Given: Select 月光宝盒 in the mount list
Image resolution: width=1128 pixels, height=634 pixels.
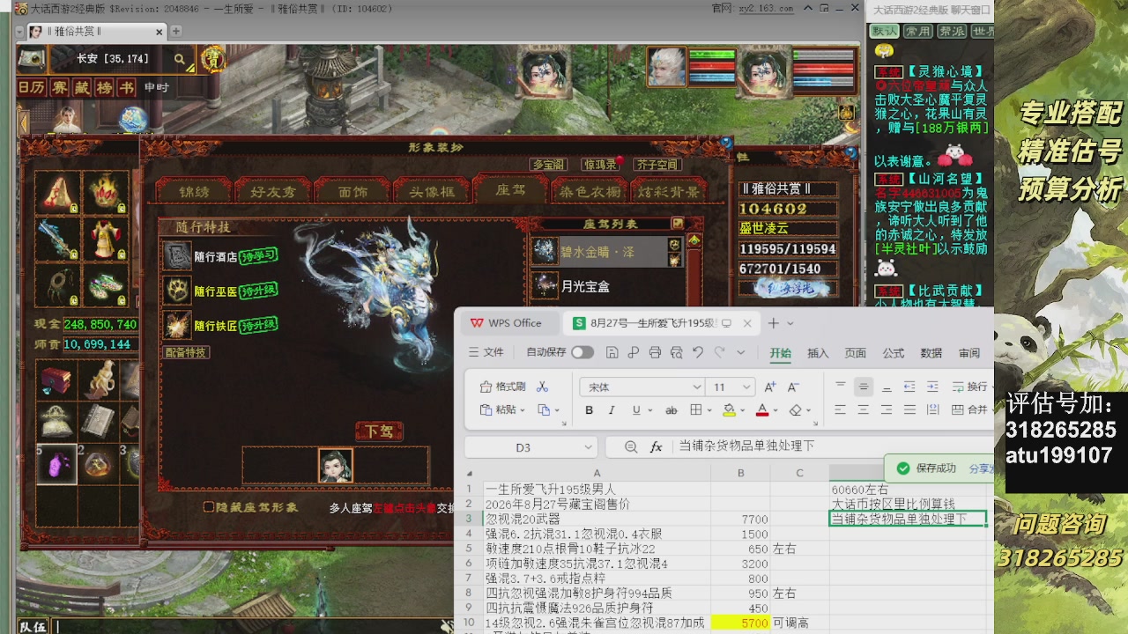Looking at the screenshot, I should [x=606, y=286].
